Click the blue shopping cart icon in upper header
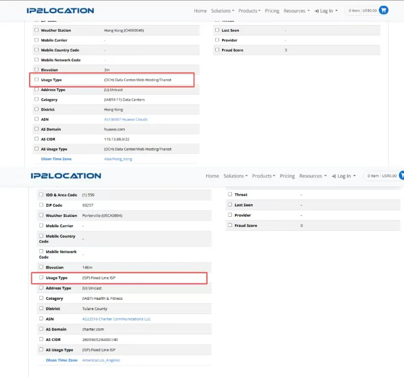 (x=384, y=11)
